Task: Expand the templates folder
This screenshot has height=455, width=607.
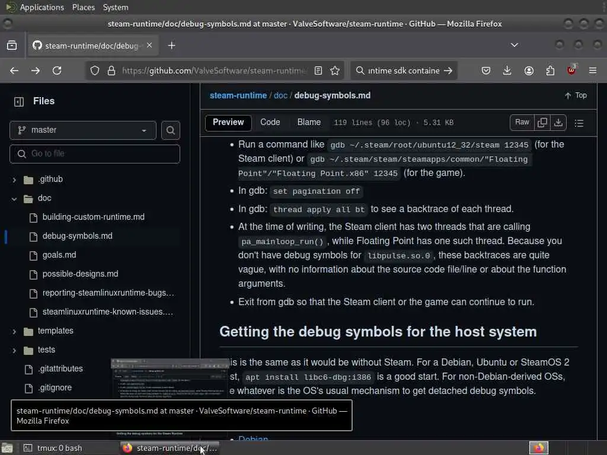Action: [x=14, y=331]
